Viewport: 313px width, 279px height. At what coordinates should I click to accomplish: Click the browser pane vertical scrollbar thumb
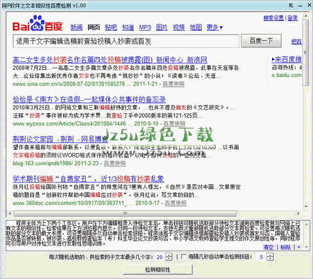click(x=306, y=52)
